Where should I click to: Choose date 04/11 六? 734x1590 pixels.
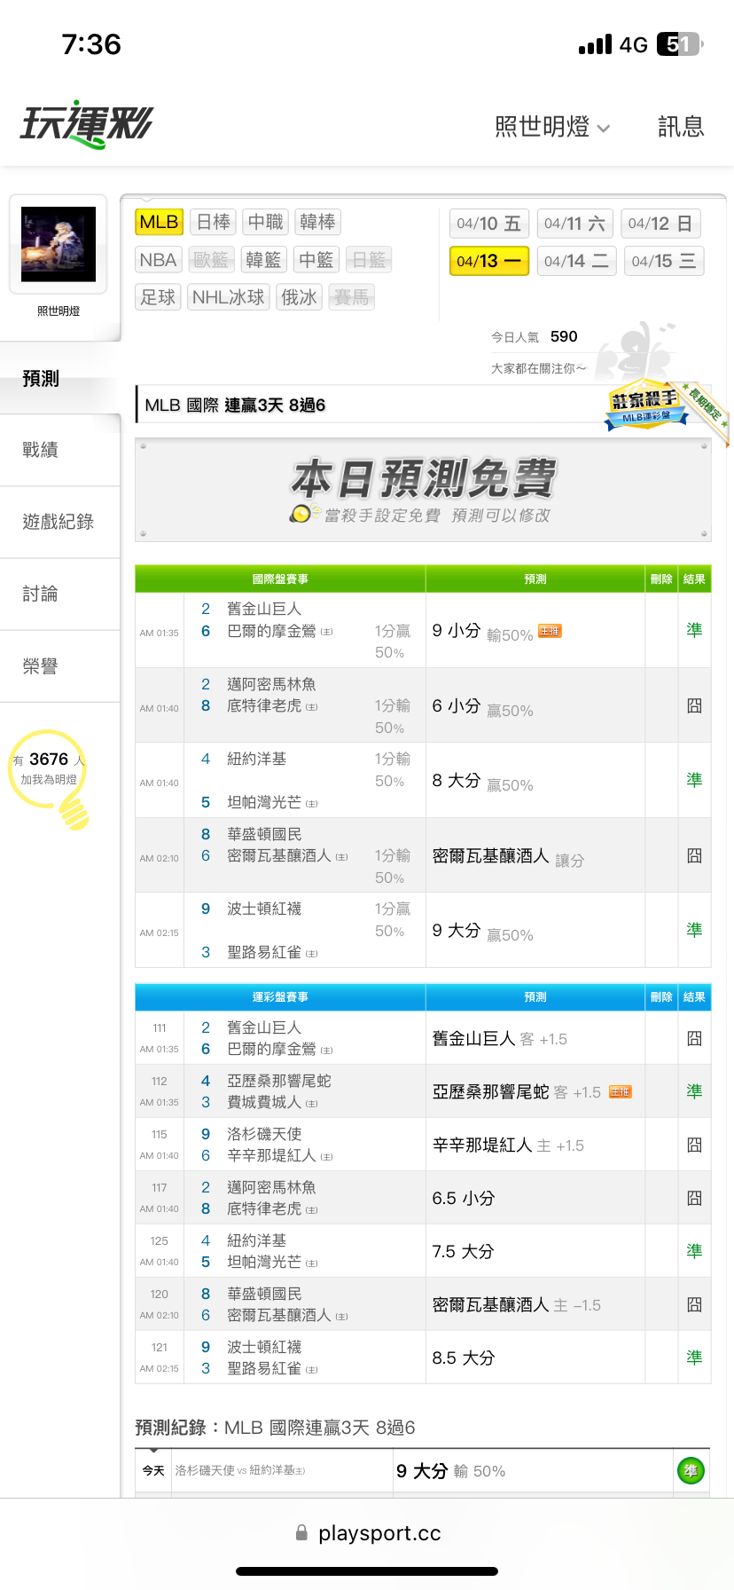coord(575,224)
